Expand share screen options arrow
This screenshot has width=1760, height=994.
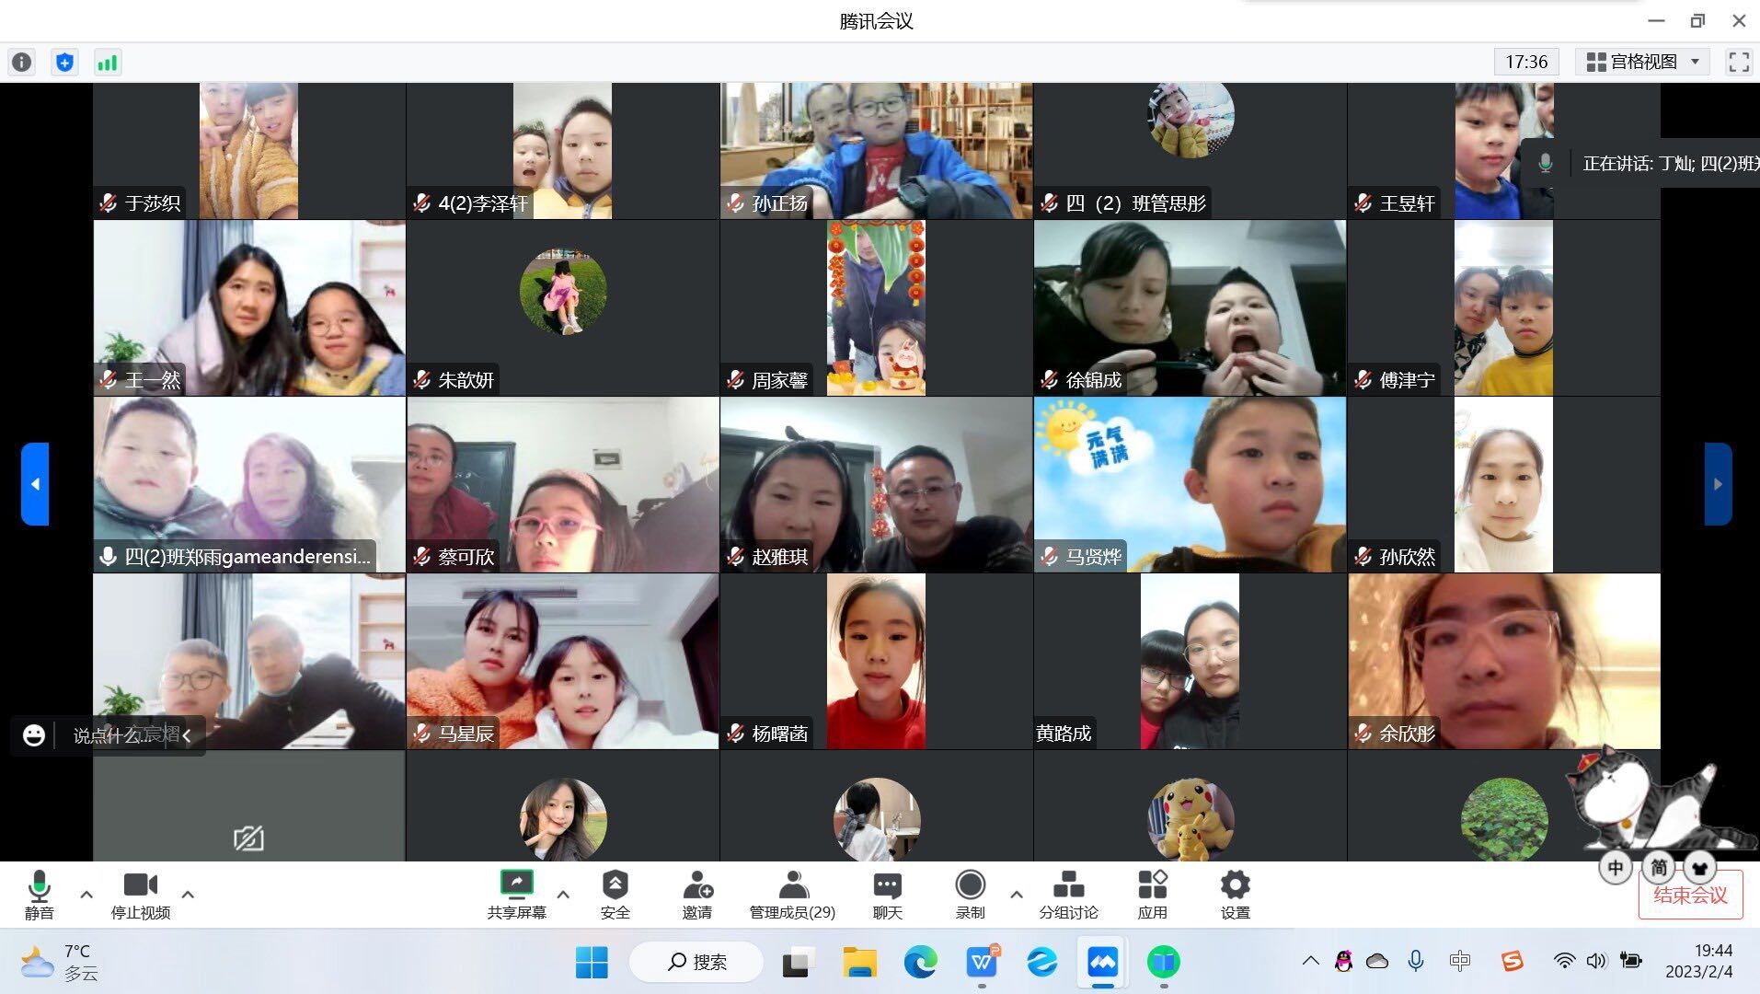563,894
